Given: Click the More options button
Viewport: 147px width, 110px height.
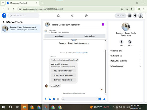Looking at the screenshot, I should (90, 36).
